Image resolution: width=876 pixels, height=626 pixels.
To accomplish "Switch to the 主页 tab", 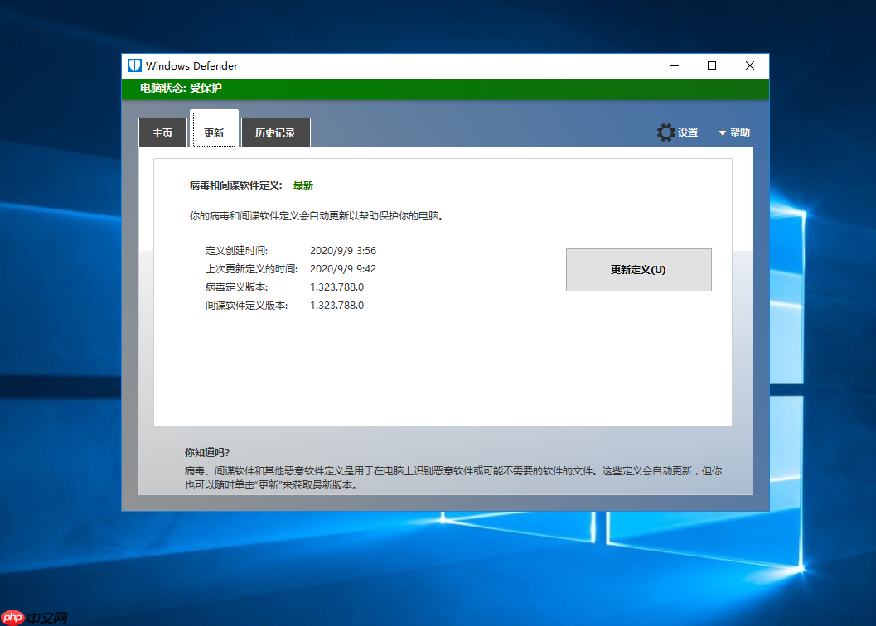I will (x=162, y=132).
